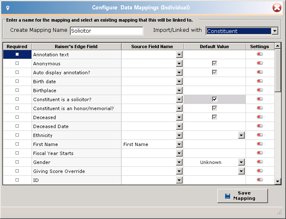This screenshot has width=286, height=219.
Task: Click the Gender row settings toggle icon
Action: 260,162
